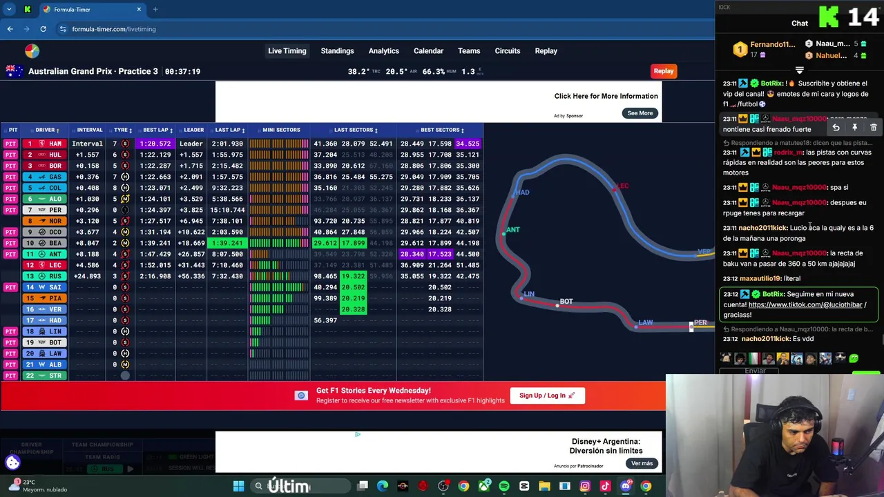Open the tiktok.com link in chat
884x497 pixels.
point(805,304)
